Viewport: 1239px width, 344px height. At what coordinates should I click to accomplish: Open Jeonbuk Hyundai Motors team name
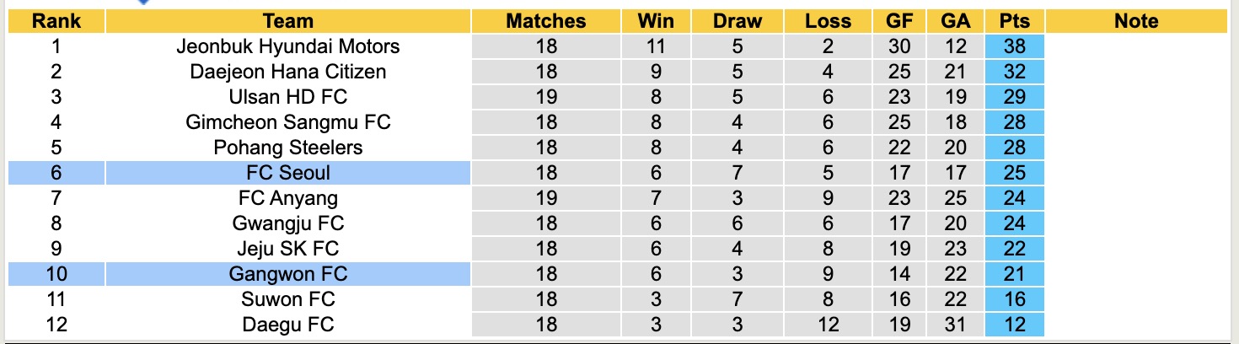(x=287, y=46)
